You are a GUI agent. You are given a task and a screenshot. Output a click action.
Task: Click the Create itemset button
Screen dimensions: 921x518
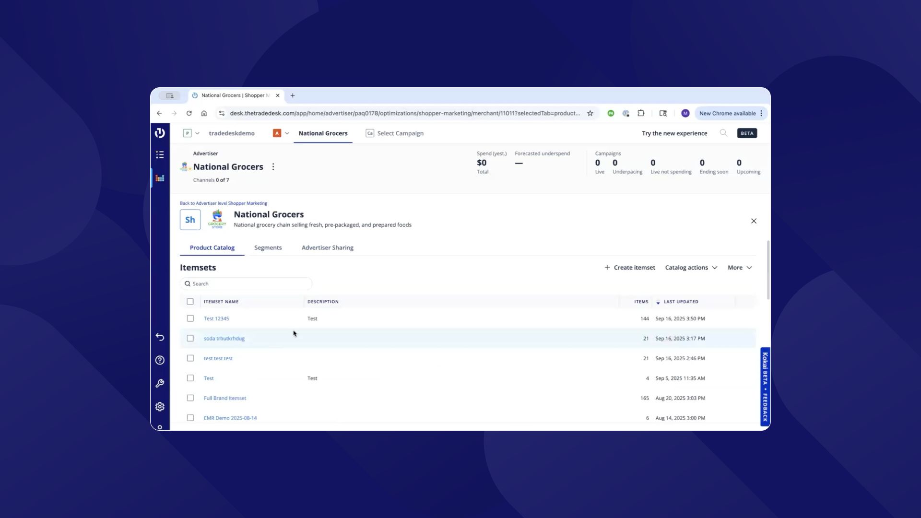coord(629,268)
